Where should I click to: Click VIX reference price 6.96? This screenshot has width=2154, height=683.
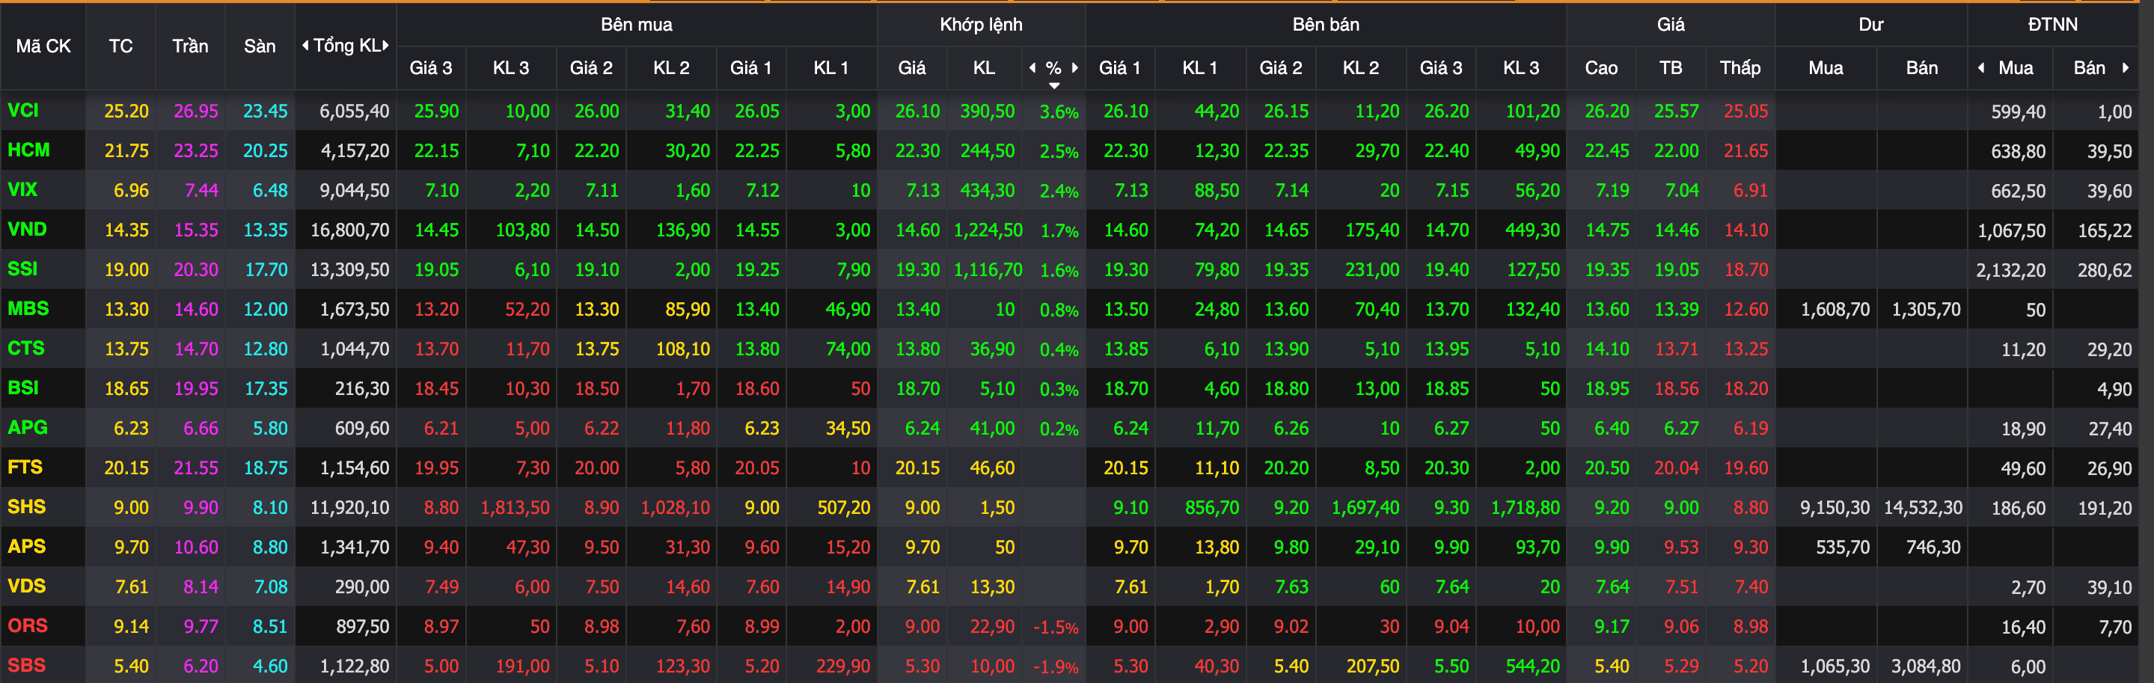coord(131,191)
